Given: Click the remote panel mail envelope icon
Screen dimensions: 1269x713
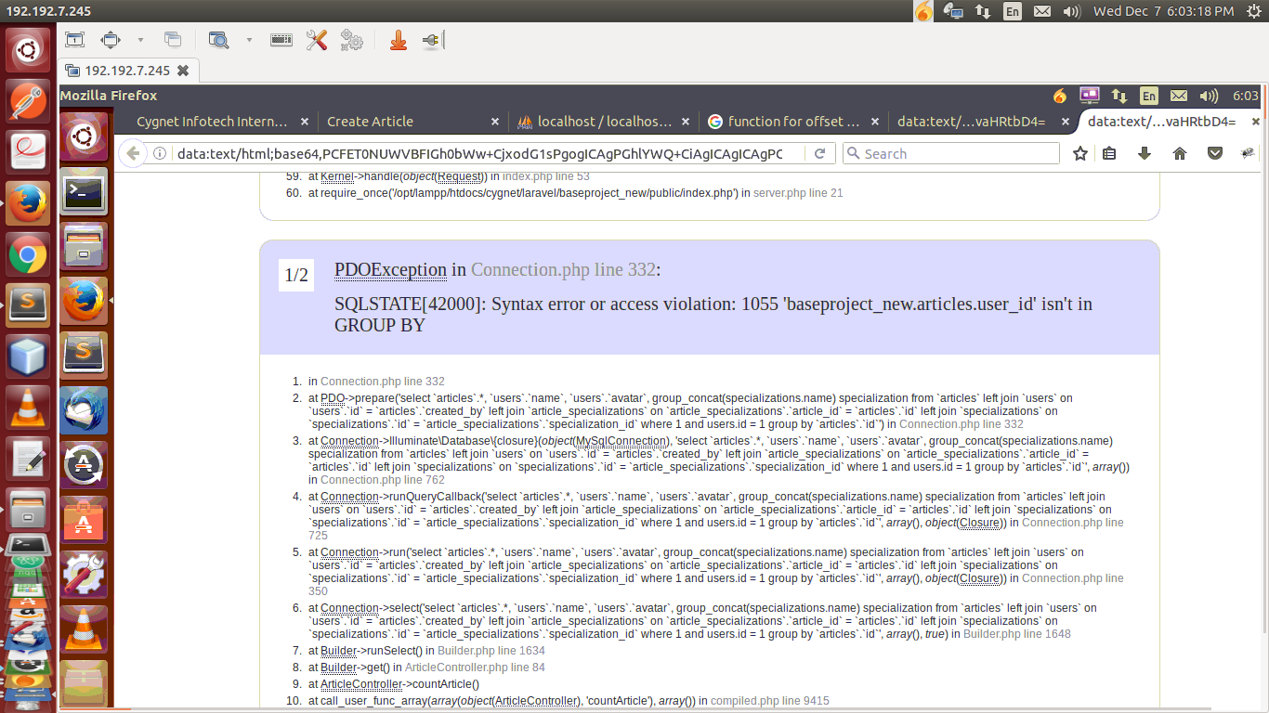Looking at the screenshot, I should [x=1178, y=96].
